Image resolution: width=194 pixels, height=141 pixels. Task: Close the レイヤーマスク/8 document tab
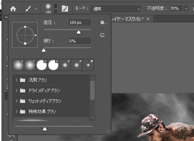(148, 19)
